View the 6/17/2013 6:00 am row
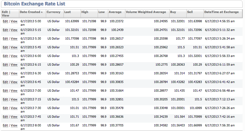The image size is (245, 131). [x=14, y=56]
